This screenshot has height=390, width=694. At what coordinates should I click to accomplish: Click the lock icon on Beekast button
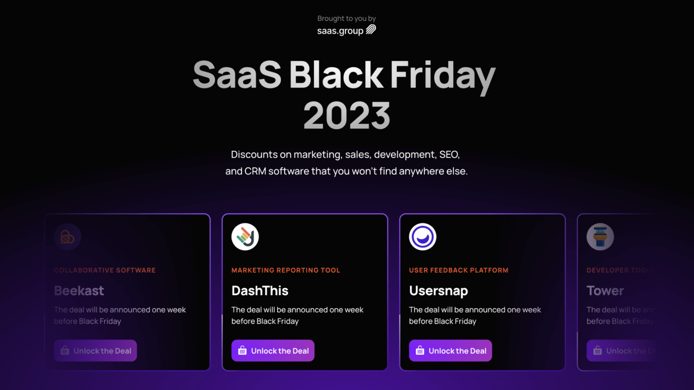(64, 350)
